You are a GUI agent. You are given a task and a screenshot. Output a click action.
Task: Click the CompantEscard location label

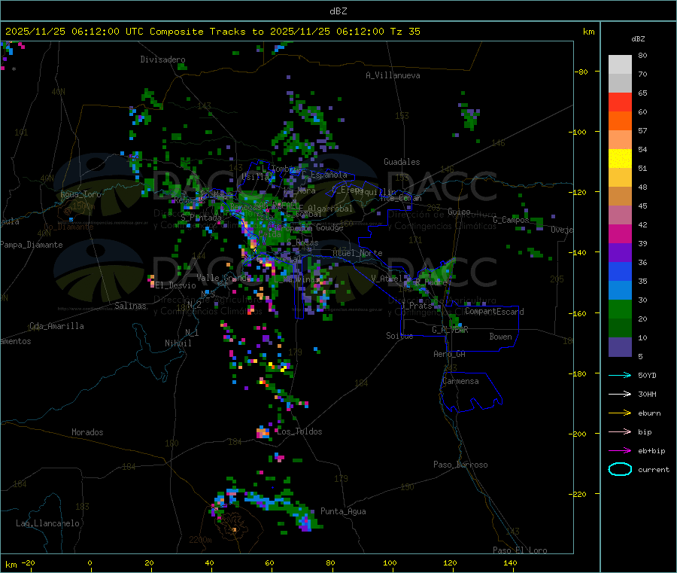pos(494,311)
